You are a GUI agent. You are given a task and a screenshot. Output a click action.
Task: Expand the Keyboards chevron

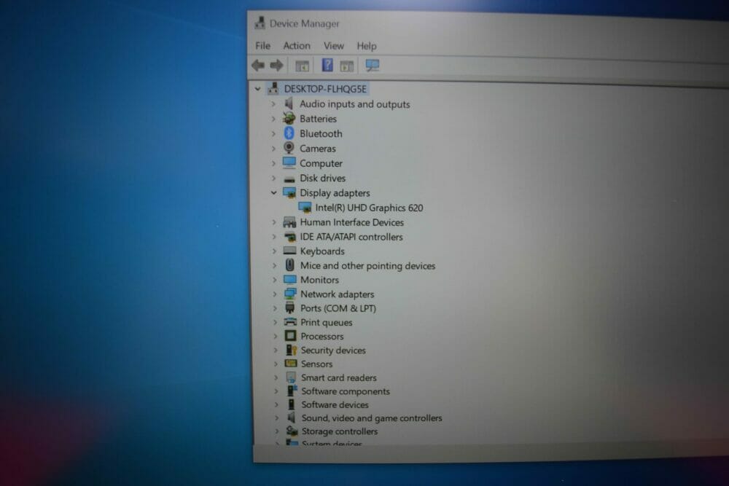pos(274,251)
